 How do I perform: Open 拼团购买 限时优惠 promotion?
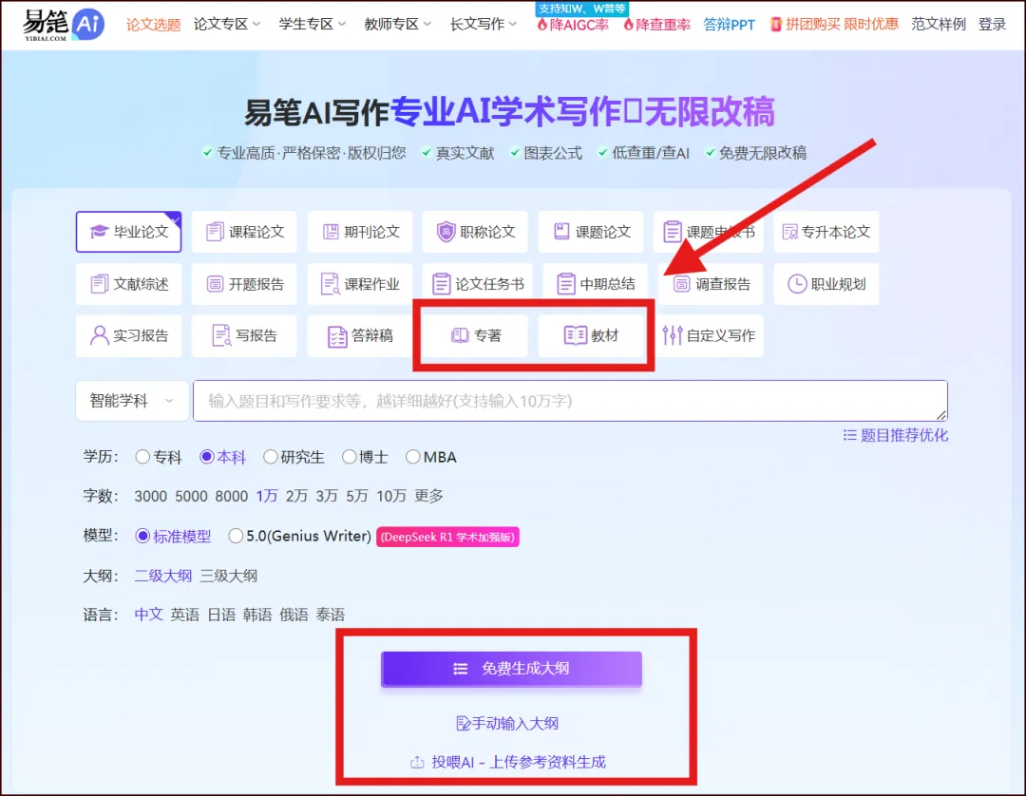click(834, 25)
